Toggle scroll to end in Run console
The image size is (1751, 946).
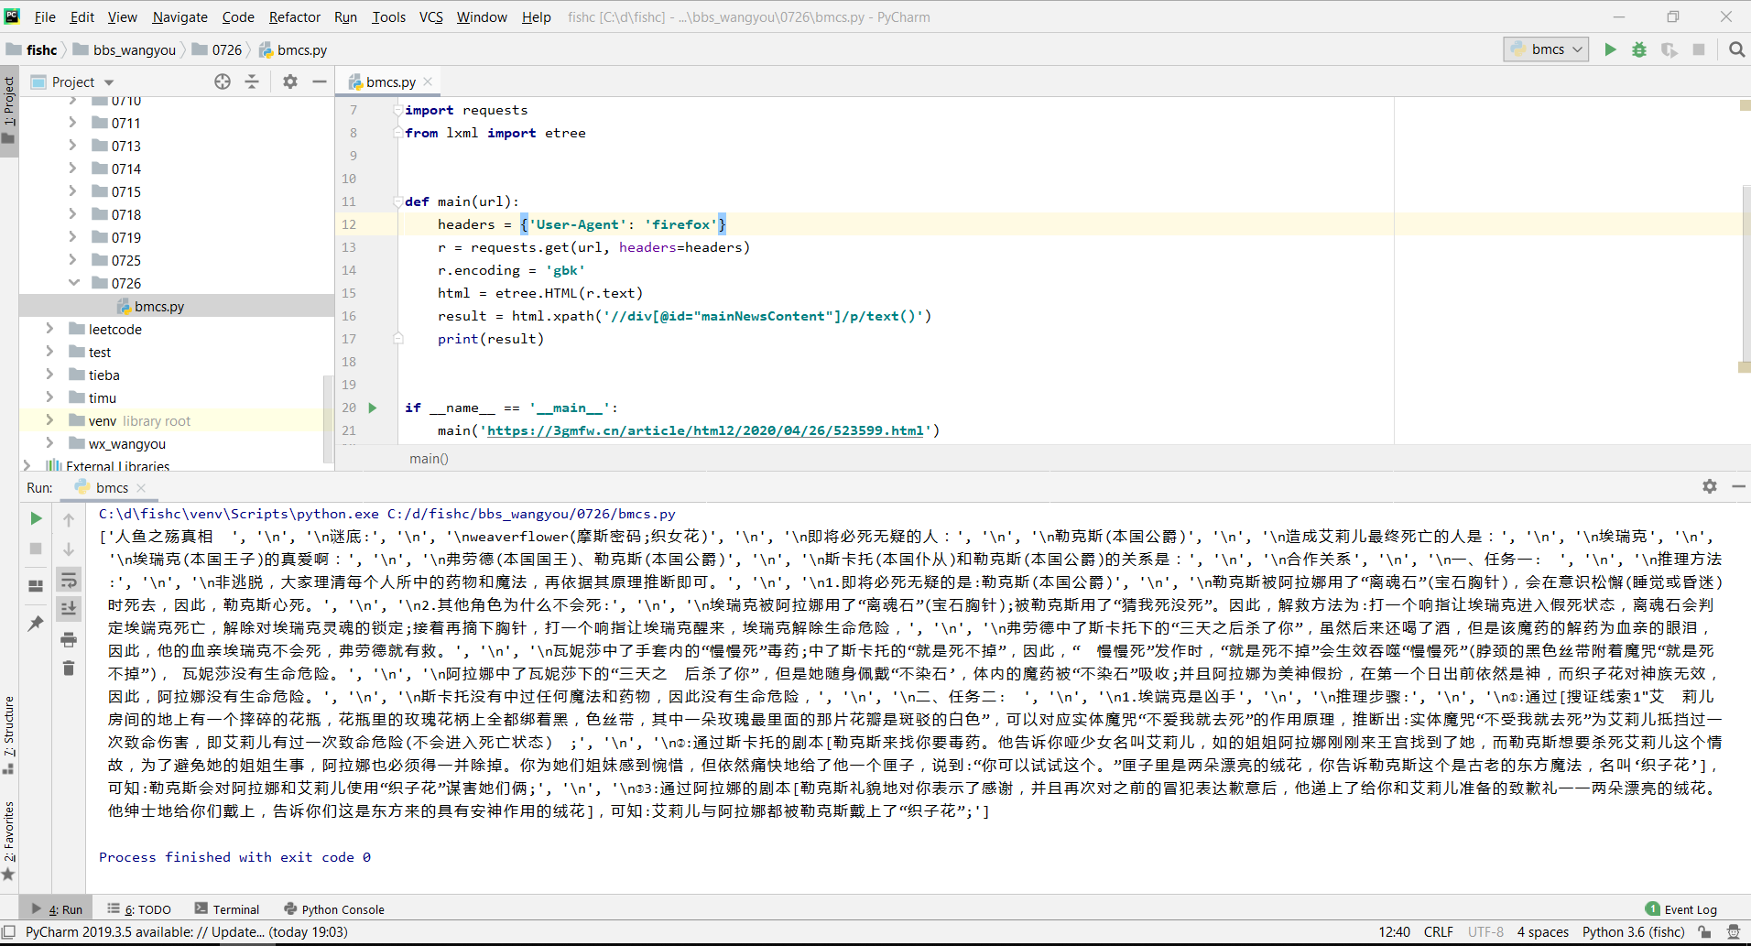pyautogui.click(x=69, y=608)
